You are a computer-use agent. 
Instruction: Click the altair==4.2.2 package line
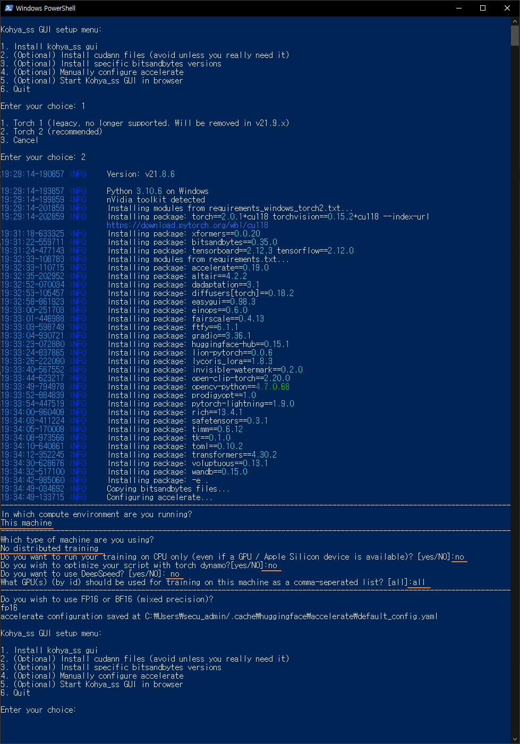[177, 276]
